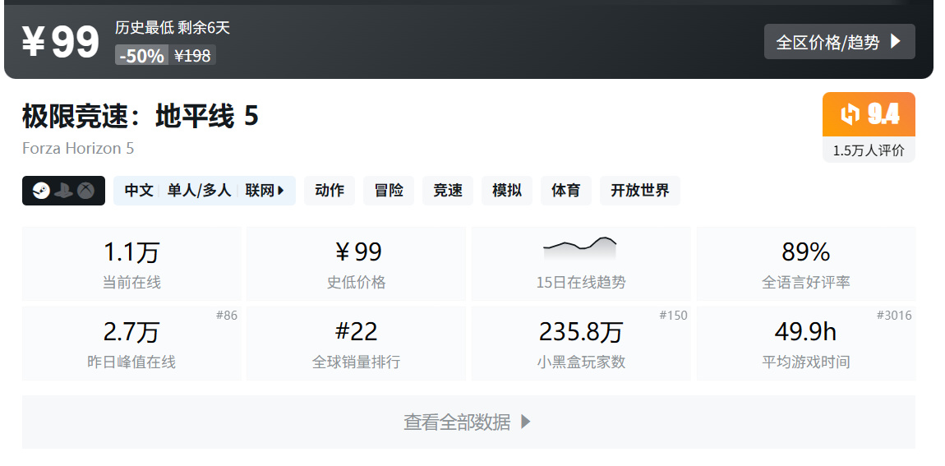
Task: Expand the 中文 单人/多人 联网 info tag
Action: (205, 191)
